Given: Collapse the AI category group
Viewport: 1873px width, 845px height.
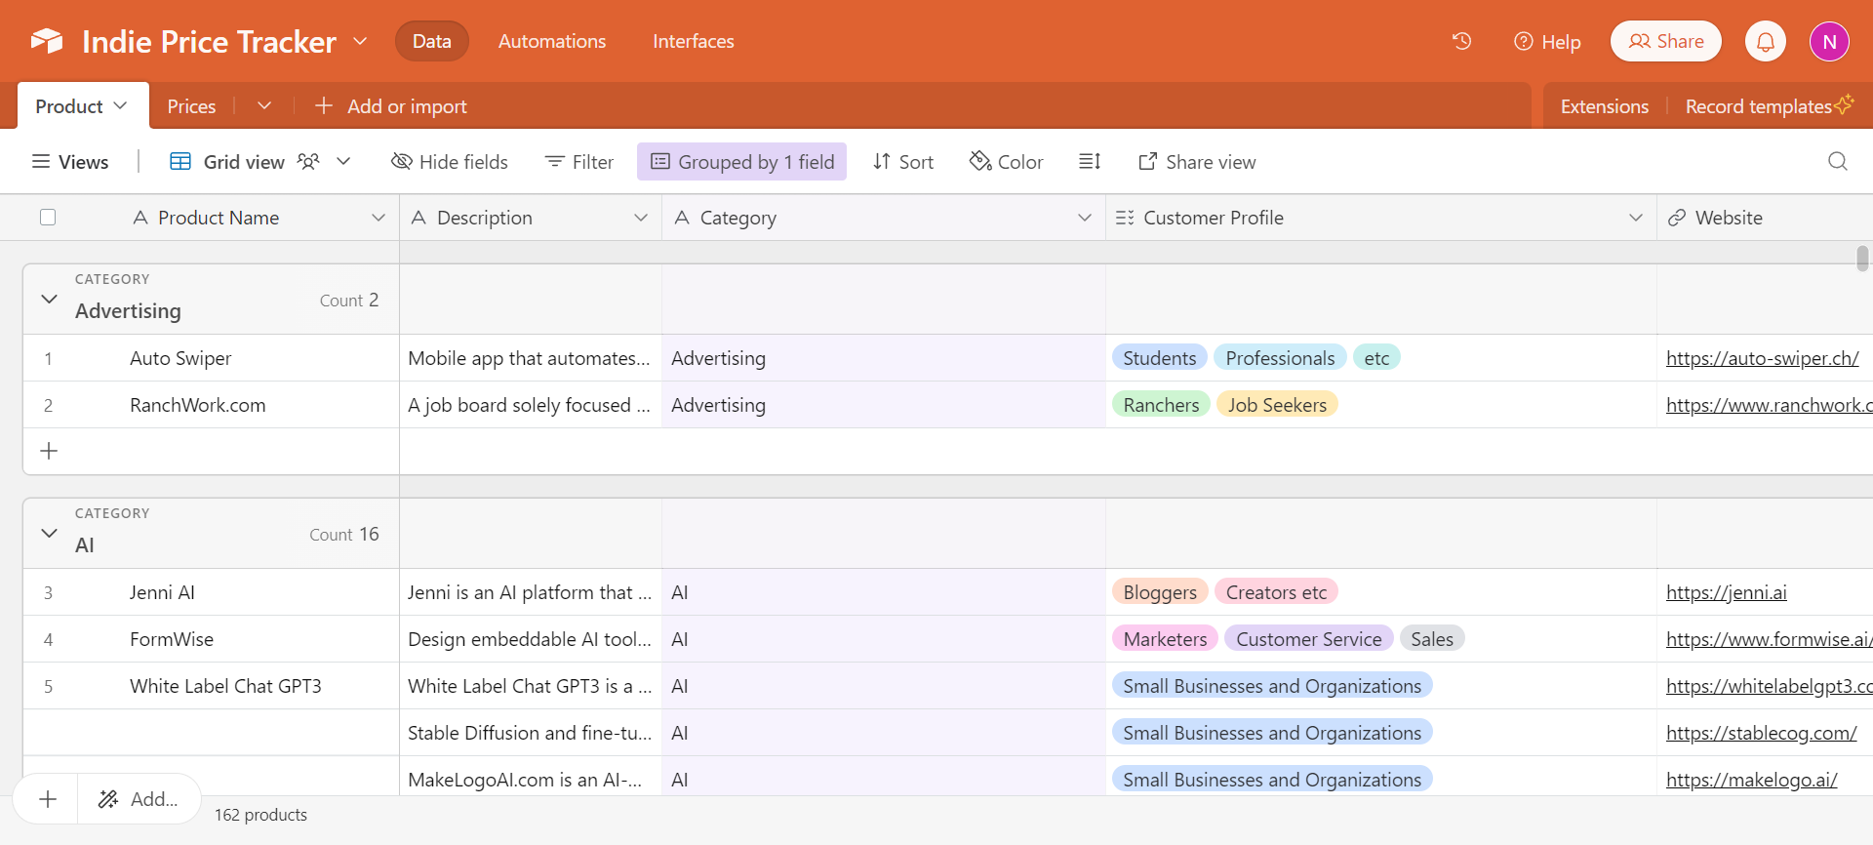Looking at the screenshot, I should (49, 533).
